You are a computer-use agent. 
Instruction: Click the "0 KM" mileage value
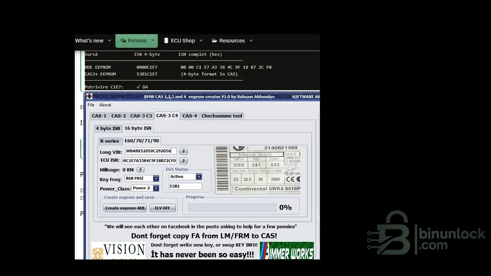click(128, 170)
